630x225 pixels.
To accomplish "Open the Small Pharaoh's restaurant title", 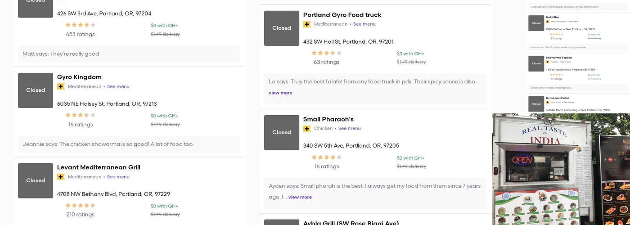I will [328, 119].
